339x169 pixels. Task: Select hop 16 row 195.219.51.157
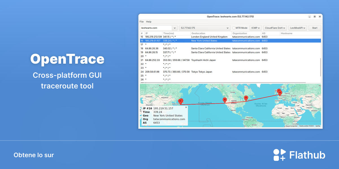tap(230, 41)
